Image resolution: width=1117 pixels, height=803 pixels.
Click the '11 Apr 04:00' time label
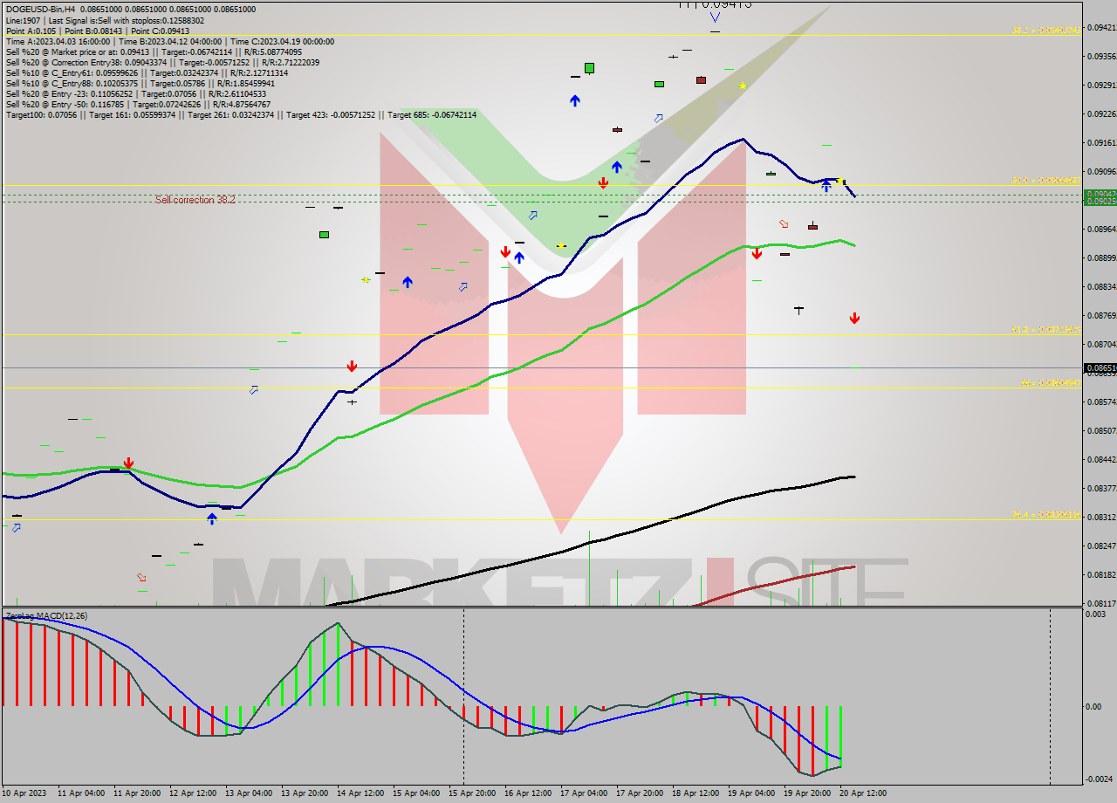coord(81,793)
